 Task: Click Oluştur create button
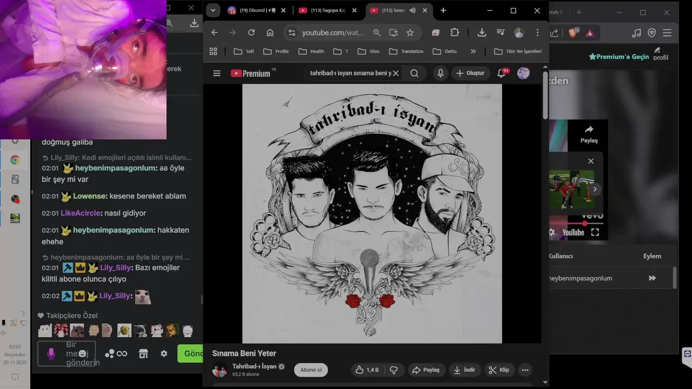[x=470, y=73]
